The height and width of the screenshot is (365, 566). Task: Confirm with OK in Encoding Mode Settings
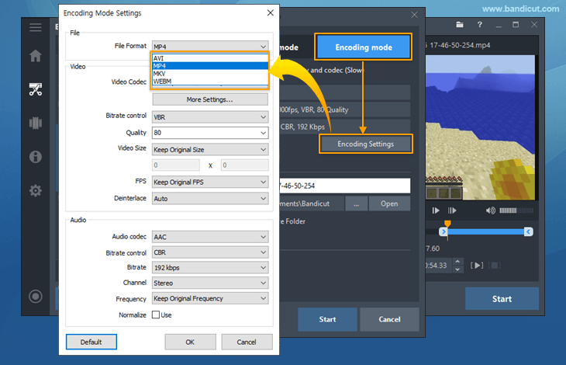tap(190, 342)
